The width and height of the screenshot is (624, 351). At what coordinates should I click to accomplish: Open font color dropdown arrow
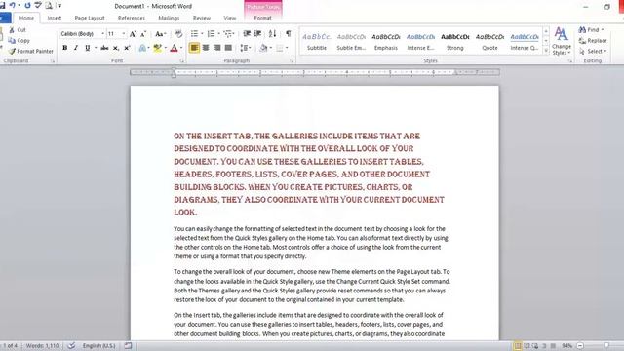[x=181, y=48]
